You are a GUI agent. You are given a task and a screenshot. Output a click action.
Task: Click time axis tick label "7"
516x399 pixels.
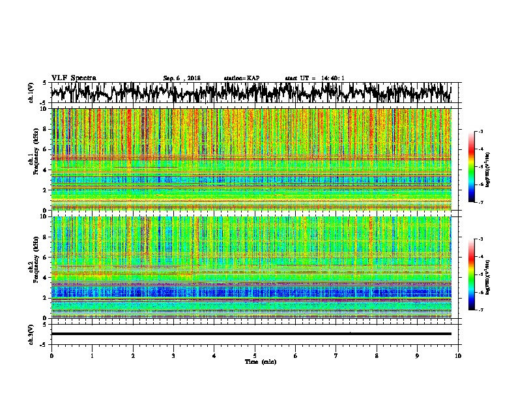click(x=336, y=356)
